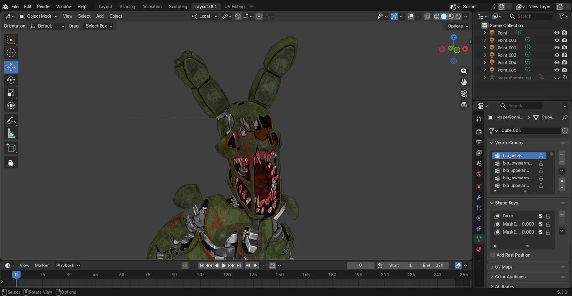
Task: Add a new vertex group with plus
Action: (x=562, y=154)
